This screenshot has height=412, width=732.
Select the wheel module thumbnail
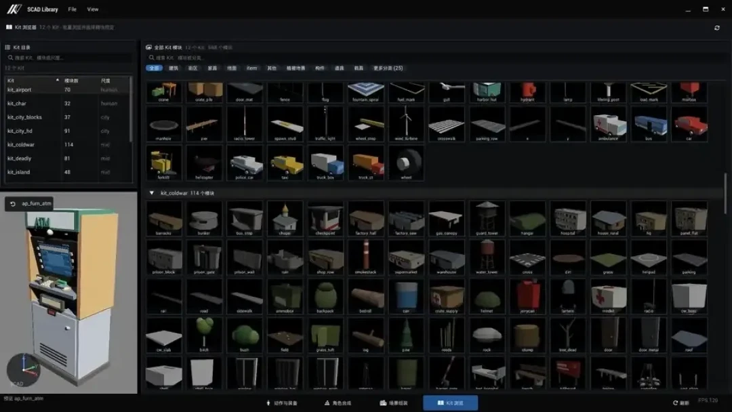tap(406, 163)
